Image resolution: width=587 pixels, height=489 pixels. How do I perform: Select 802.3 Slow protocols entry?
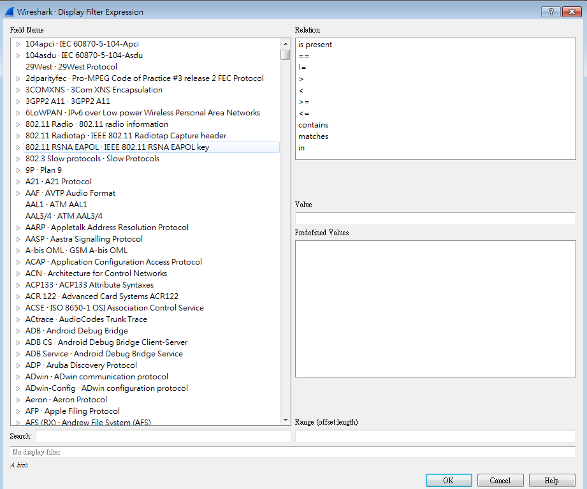[x=92, y=159]
